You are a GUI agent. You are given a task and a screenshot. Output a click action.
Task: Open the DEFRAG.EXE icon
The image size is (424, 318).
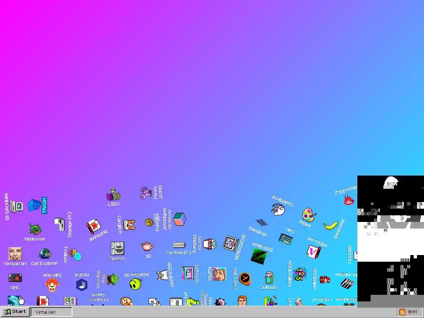[x=231, y=243]
